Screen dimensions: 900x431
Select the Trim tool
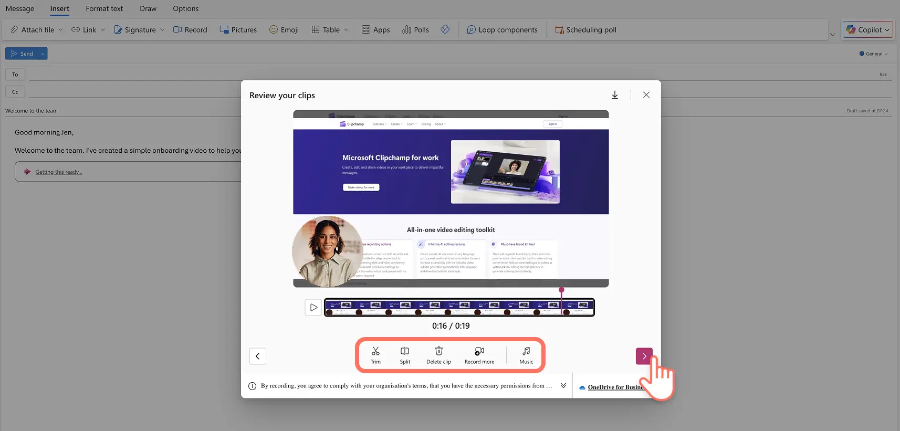tap(375, 355)
